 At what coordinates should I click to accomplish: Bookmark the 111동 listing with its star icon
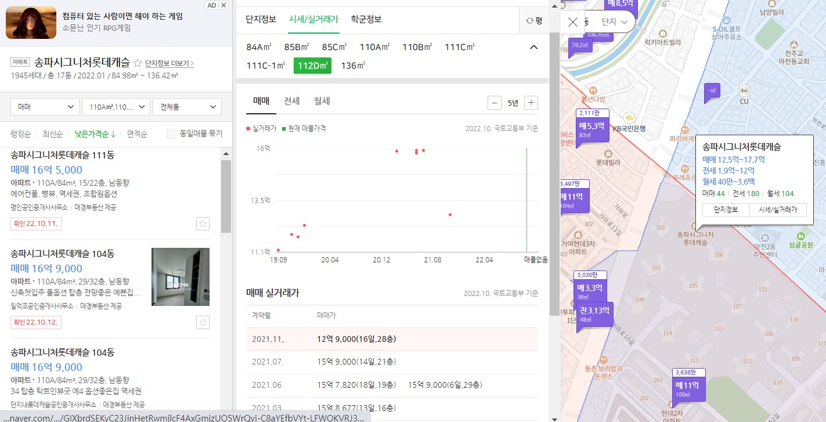(203, 223)
